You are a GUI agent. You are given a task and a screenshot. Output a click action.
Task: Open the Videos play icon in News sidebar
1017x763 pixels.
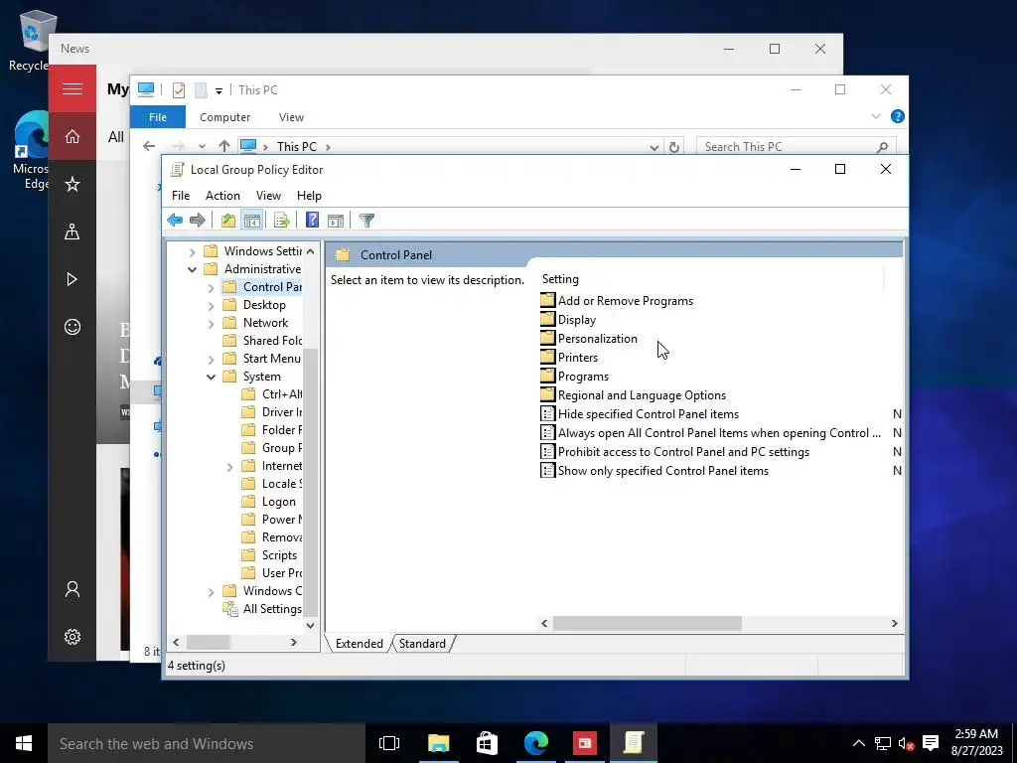[x=72, y=279]
